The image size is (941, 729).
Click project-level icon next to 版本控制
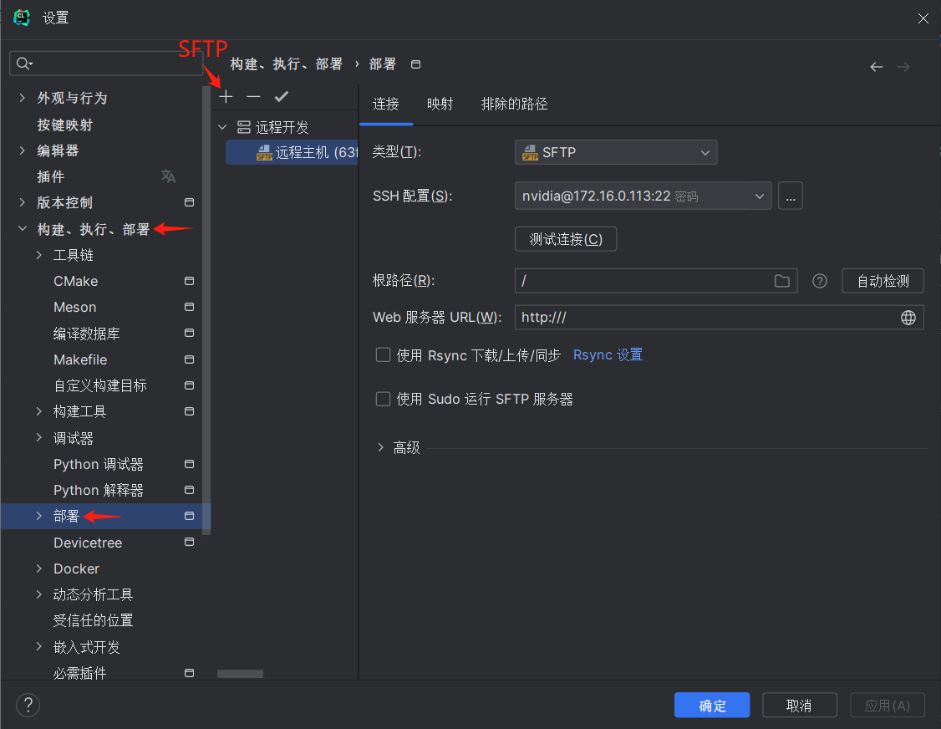[189, 202]
